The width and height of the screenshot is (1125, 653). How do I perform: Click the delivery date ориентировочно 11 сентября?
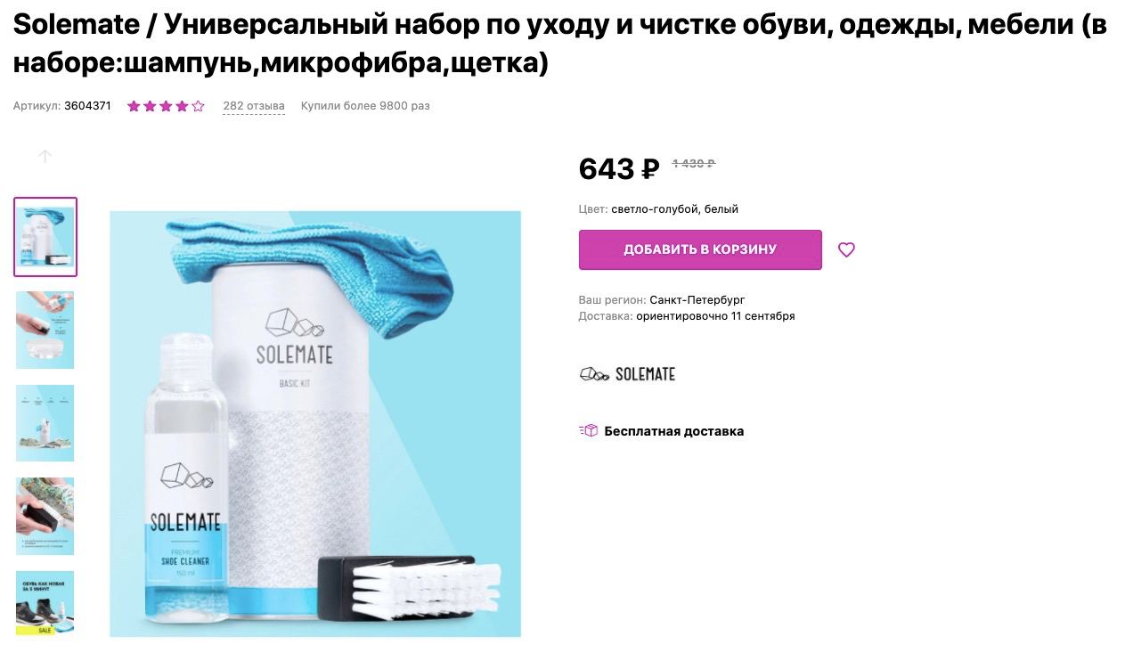715,316
